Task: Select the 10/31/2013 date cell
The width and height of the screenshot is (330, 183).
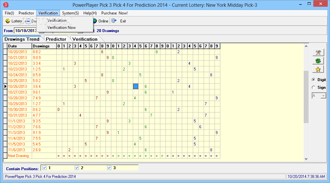Action: [20, 115]
